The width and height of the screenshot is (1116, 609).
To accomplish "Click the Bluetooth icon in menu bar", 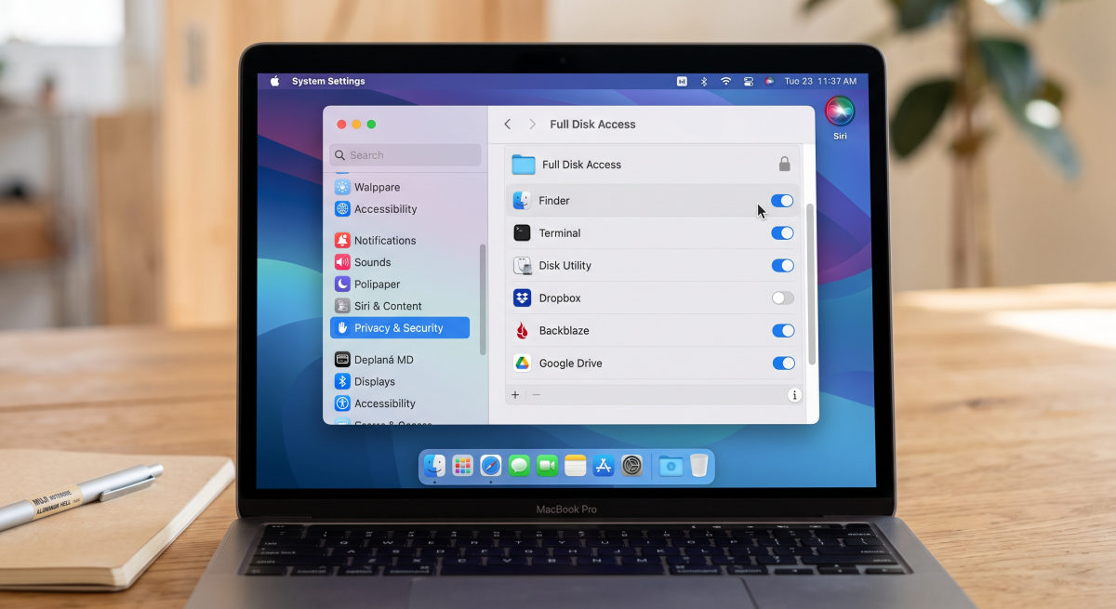I will (704, 82).
